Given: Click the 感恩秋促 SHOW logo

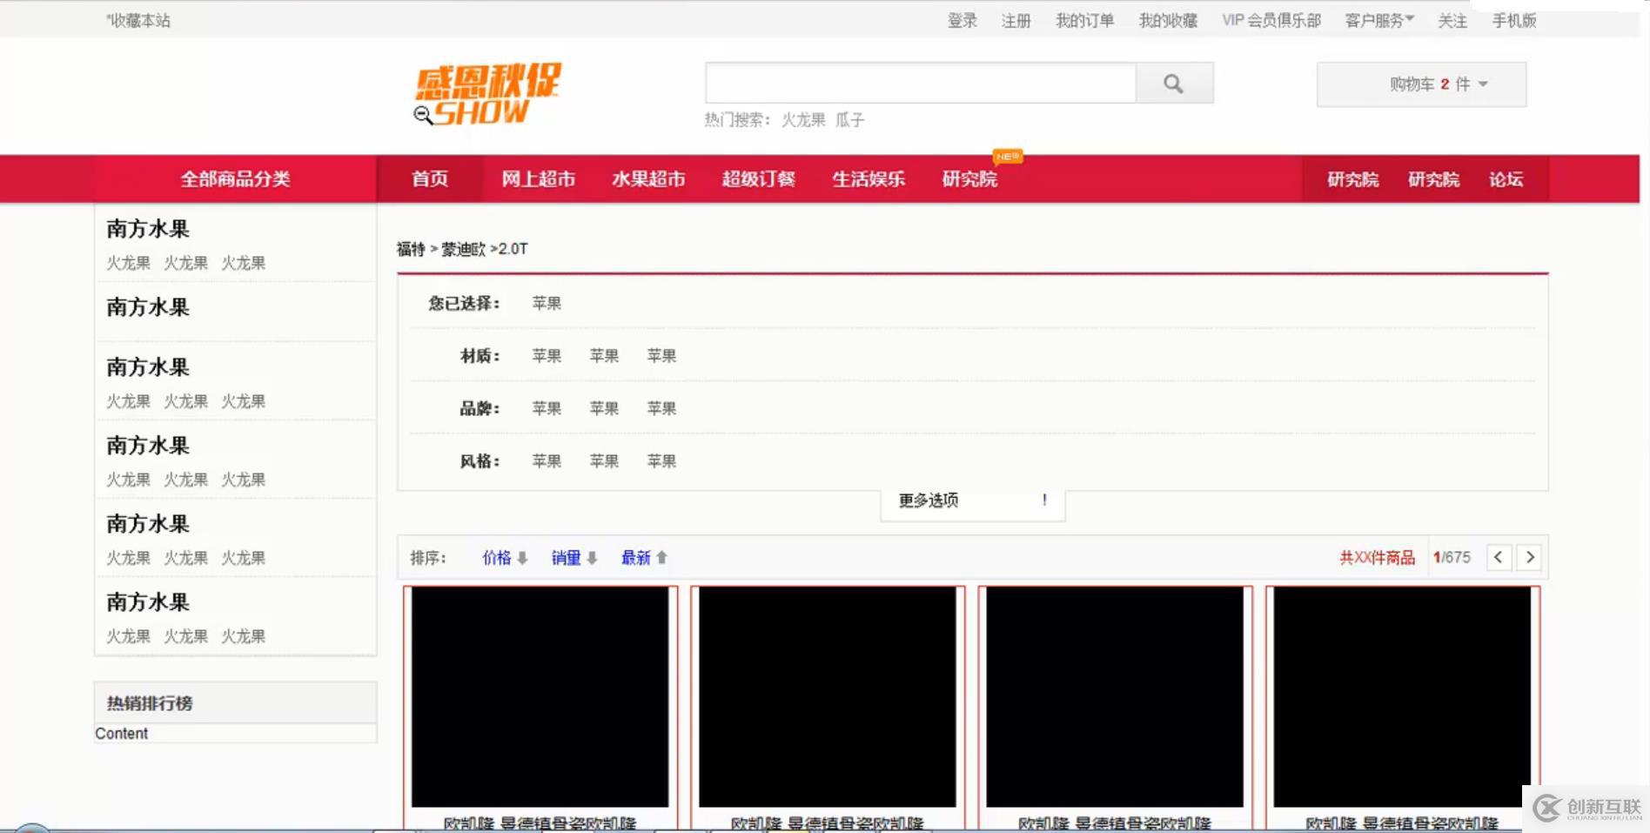Looking at the screenshot, I should coord(487,94).
